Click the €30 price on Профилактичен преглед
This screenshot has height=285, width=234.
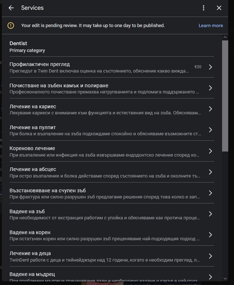198,67
